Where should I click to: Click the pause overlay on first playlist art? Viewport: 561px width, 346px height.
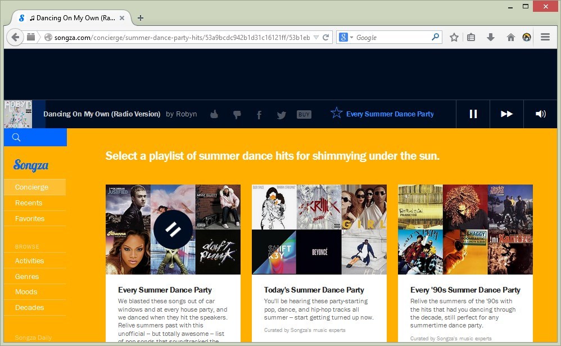coord(173,230)
